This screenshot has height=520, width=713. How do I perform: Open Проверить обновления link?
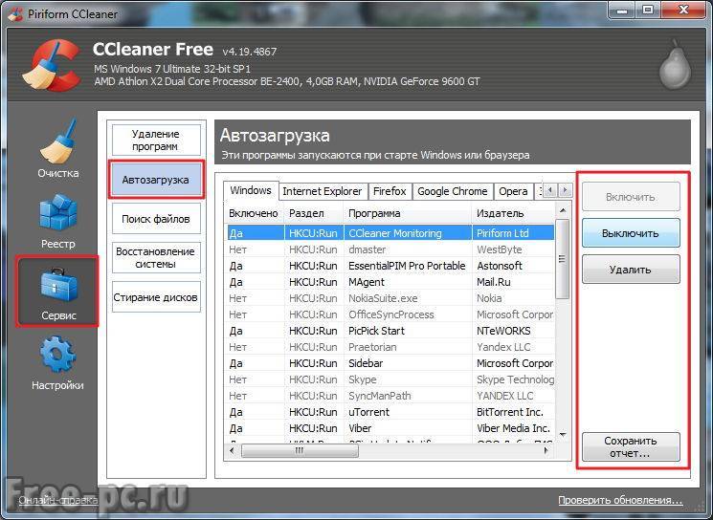(620, 500)
